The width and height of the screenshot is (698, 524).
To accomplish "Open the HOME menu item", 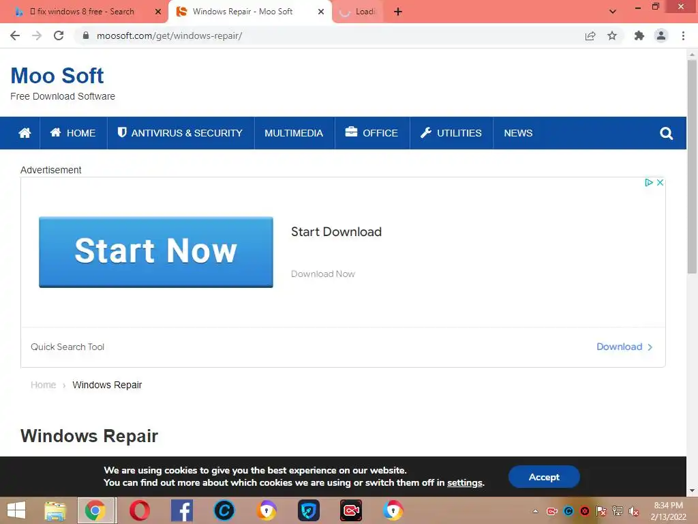I will coord(73,133).
